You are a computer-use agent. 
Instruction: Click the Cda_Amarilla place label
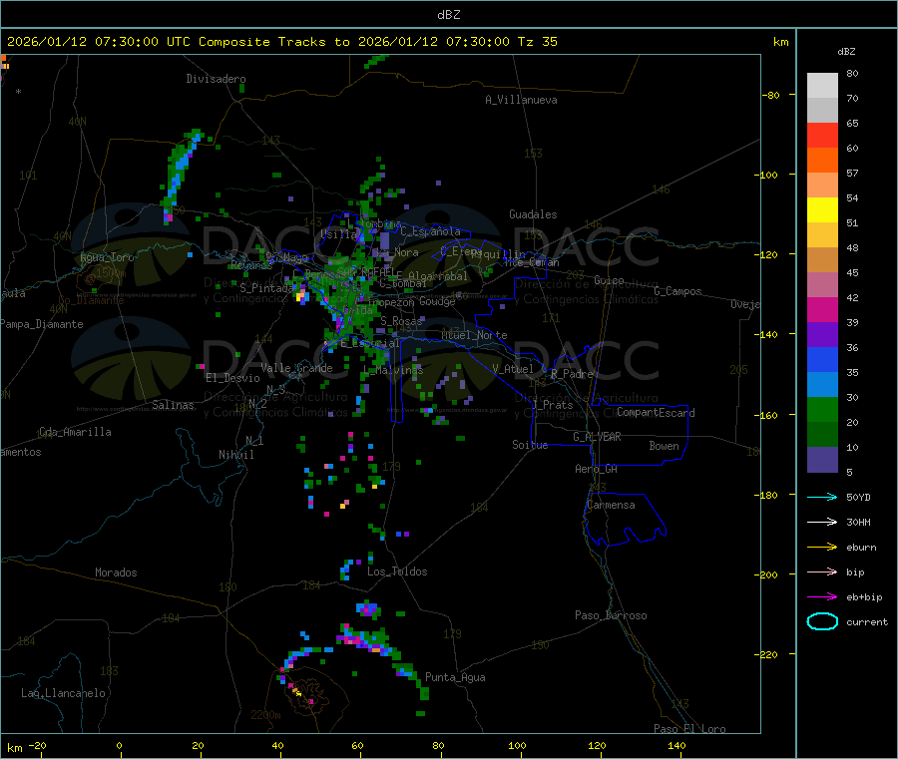[x=75, y=432]
